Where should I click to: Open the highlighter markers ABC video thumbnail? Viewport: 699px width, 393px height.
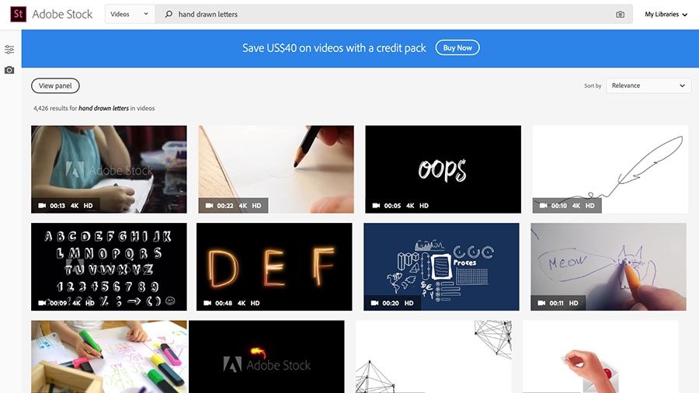[109, 356]
